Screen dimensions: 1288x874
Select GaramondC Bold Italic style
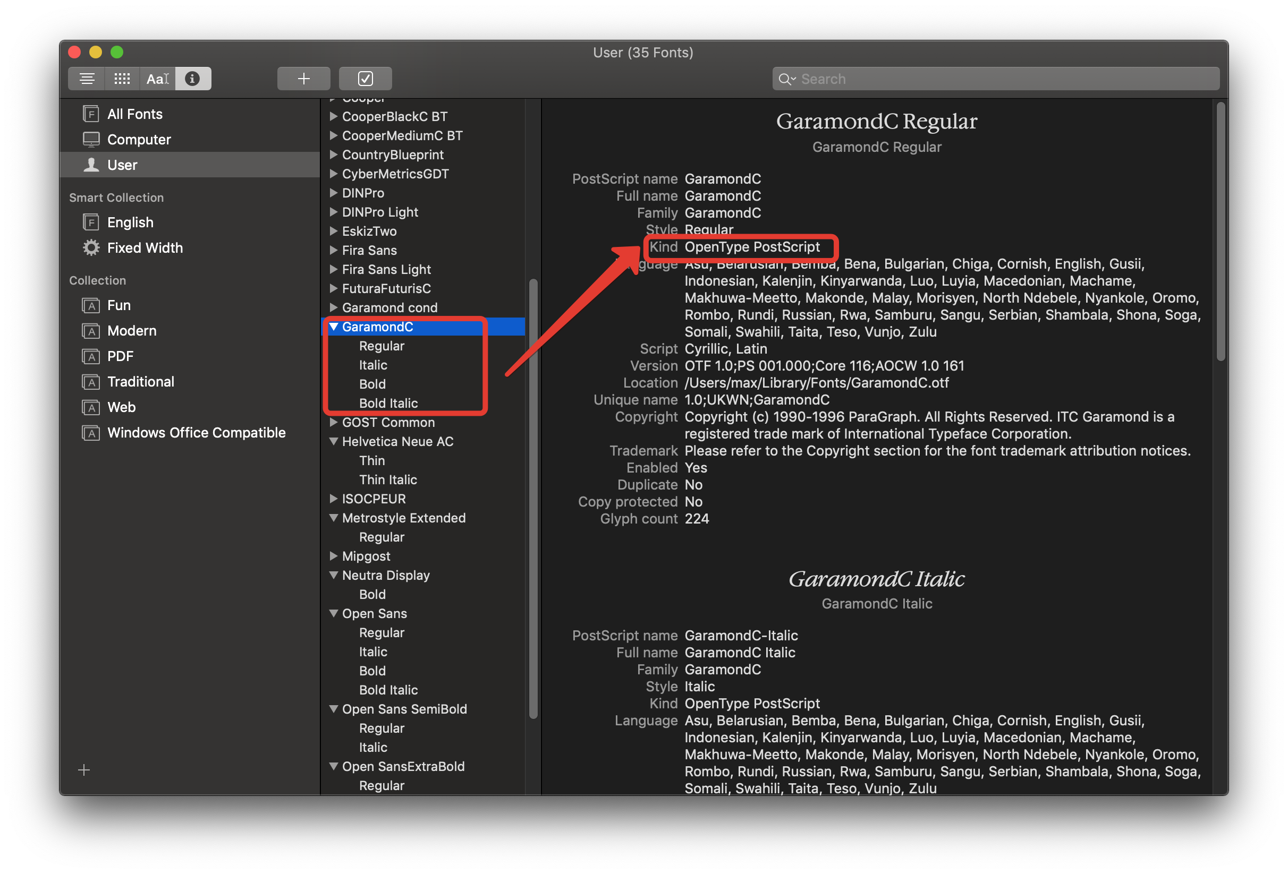click(388, 402)
